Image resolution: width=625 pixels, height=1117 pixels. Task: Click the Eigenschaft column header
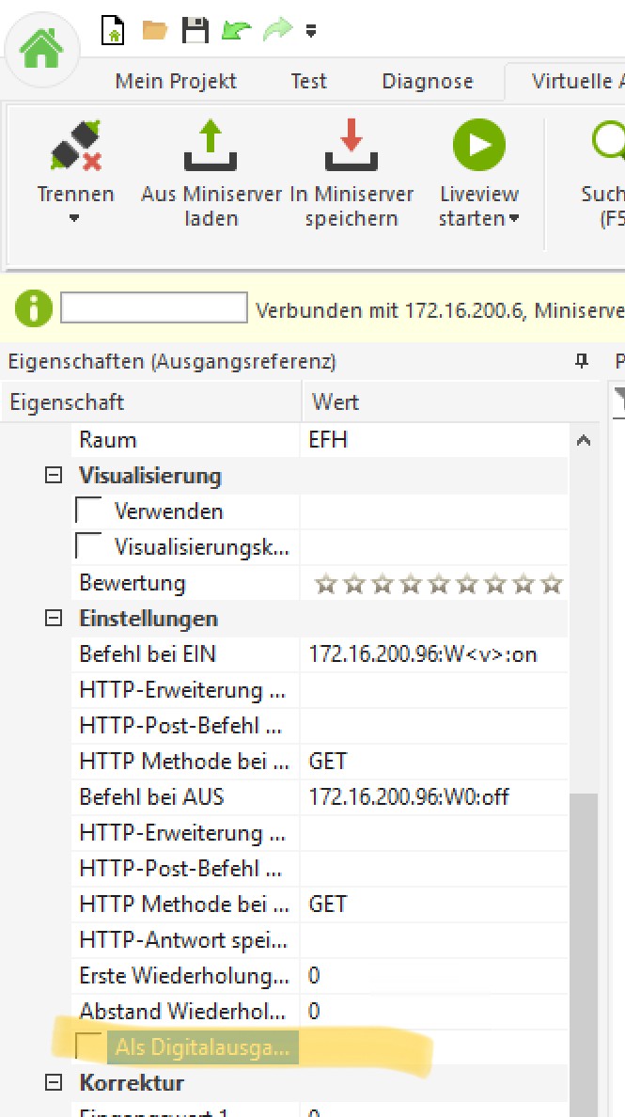[x=151, y=401]
